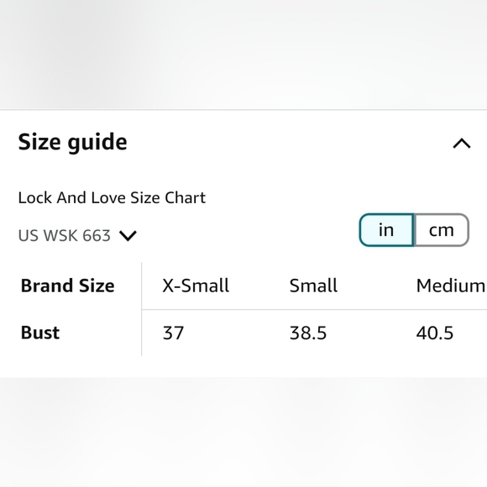Screen dimensions: 487x487
Task: Click the US WSK 663 label text
Action: (65, 235)
